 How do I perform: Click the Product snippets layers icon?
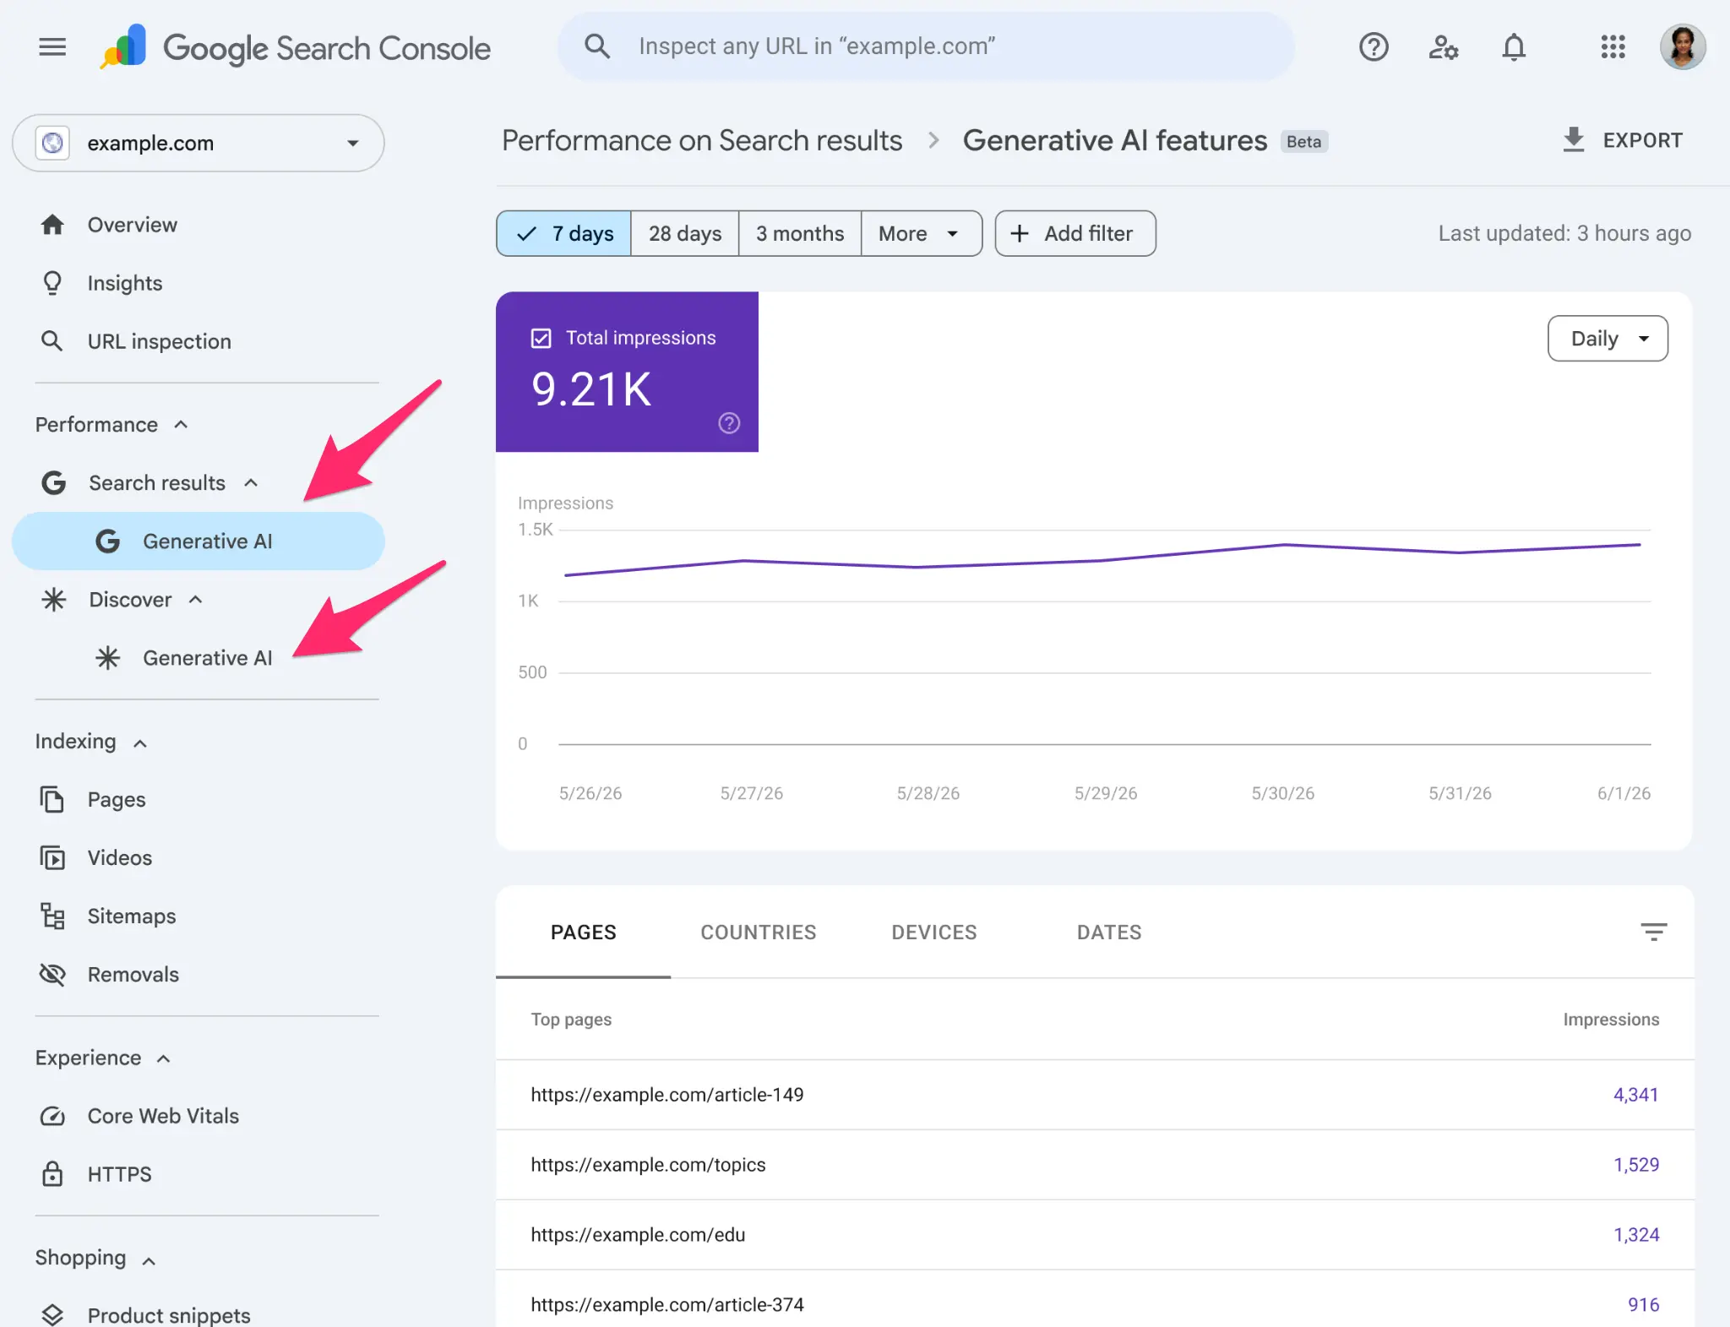(52, 1314)
